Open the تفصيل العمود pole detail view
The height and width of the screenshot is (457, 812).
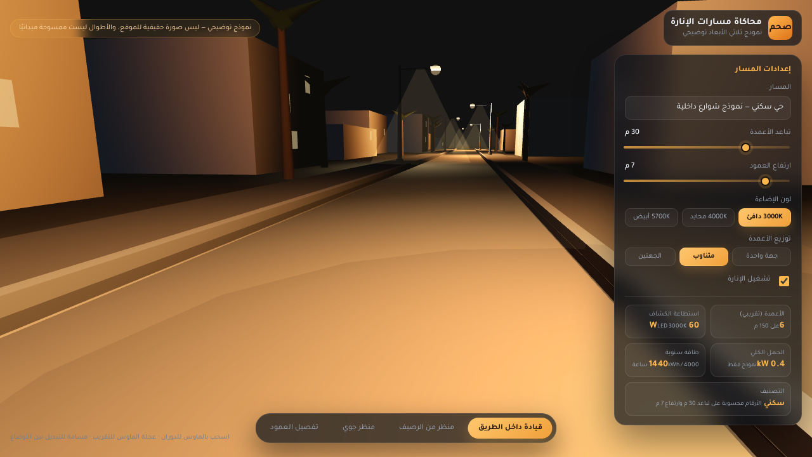(294, 428)
